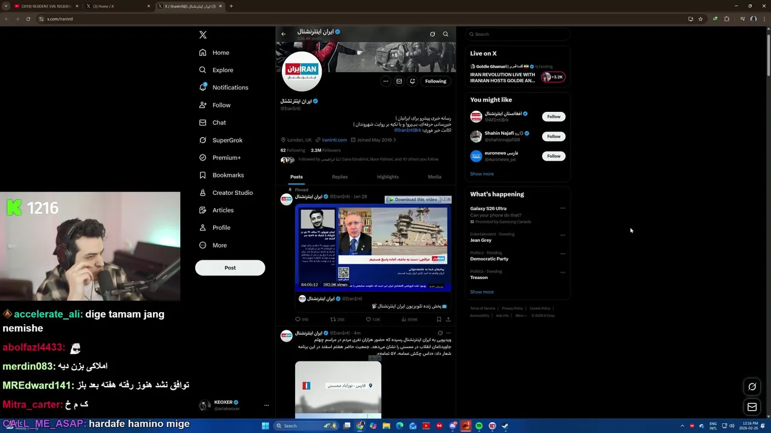Viewport: 771px width, 433px height.
Task: Go back using the profile header arrow
Action: coord(284,34)
